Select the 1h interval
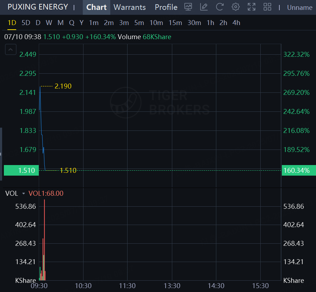Screen dimensions: 316x292 pos(210,23)
